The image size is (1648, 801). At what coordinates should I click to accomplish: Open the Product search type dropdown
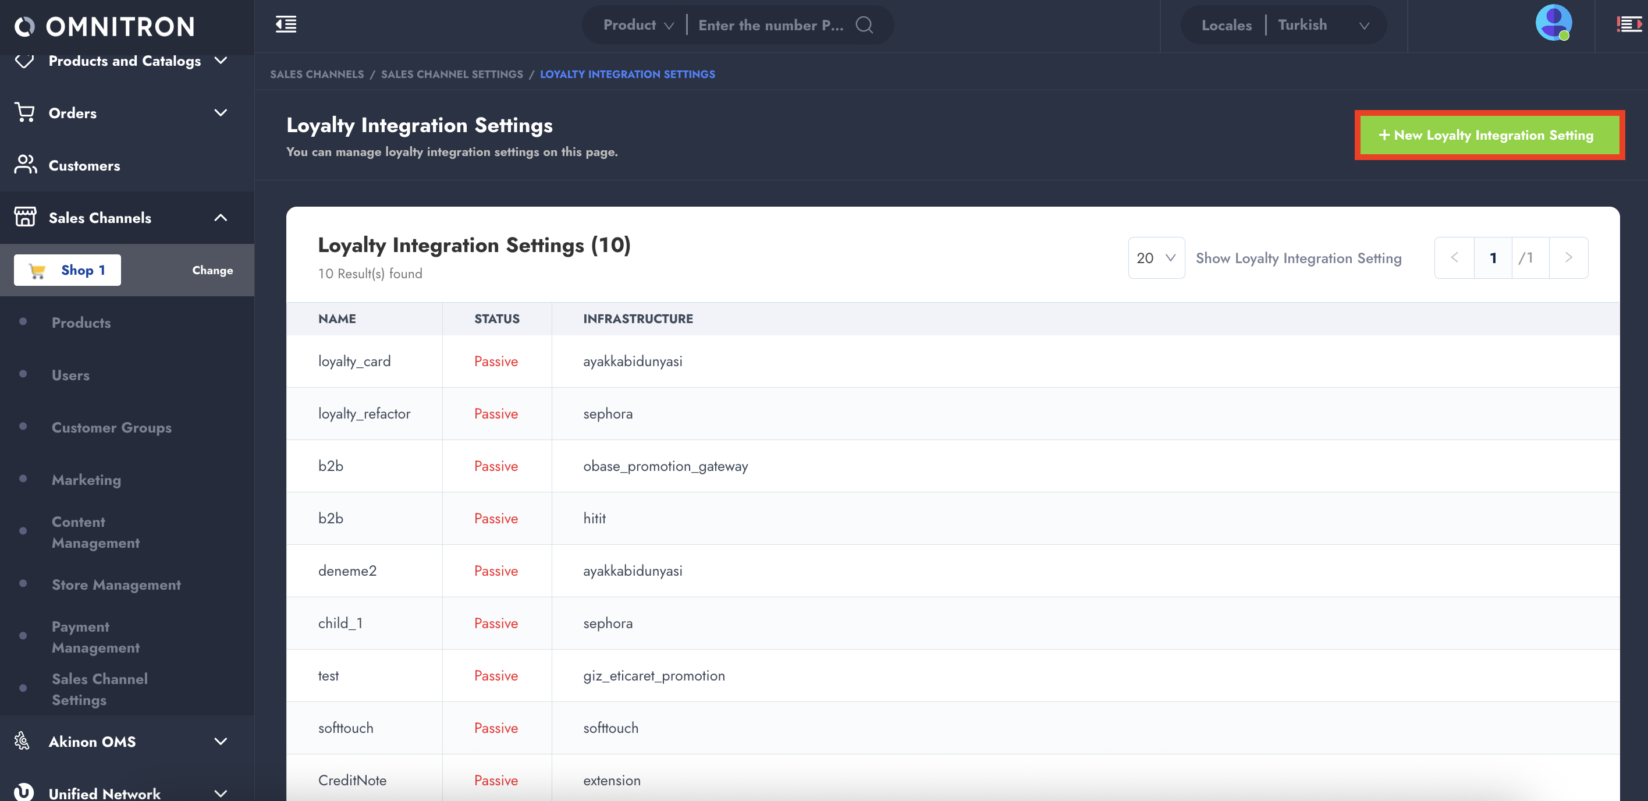click(x=638, y=25)
